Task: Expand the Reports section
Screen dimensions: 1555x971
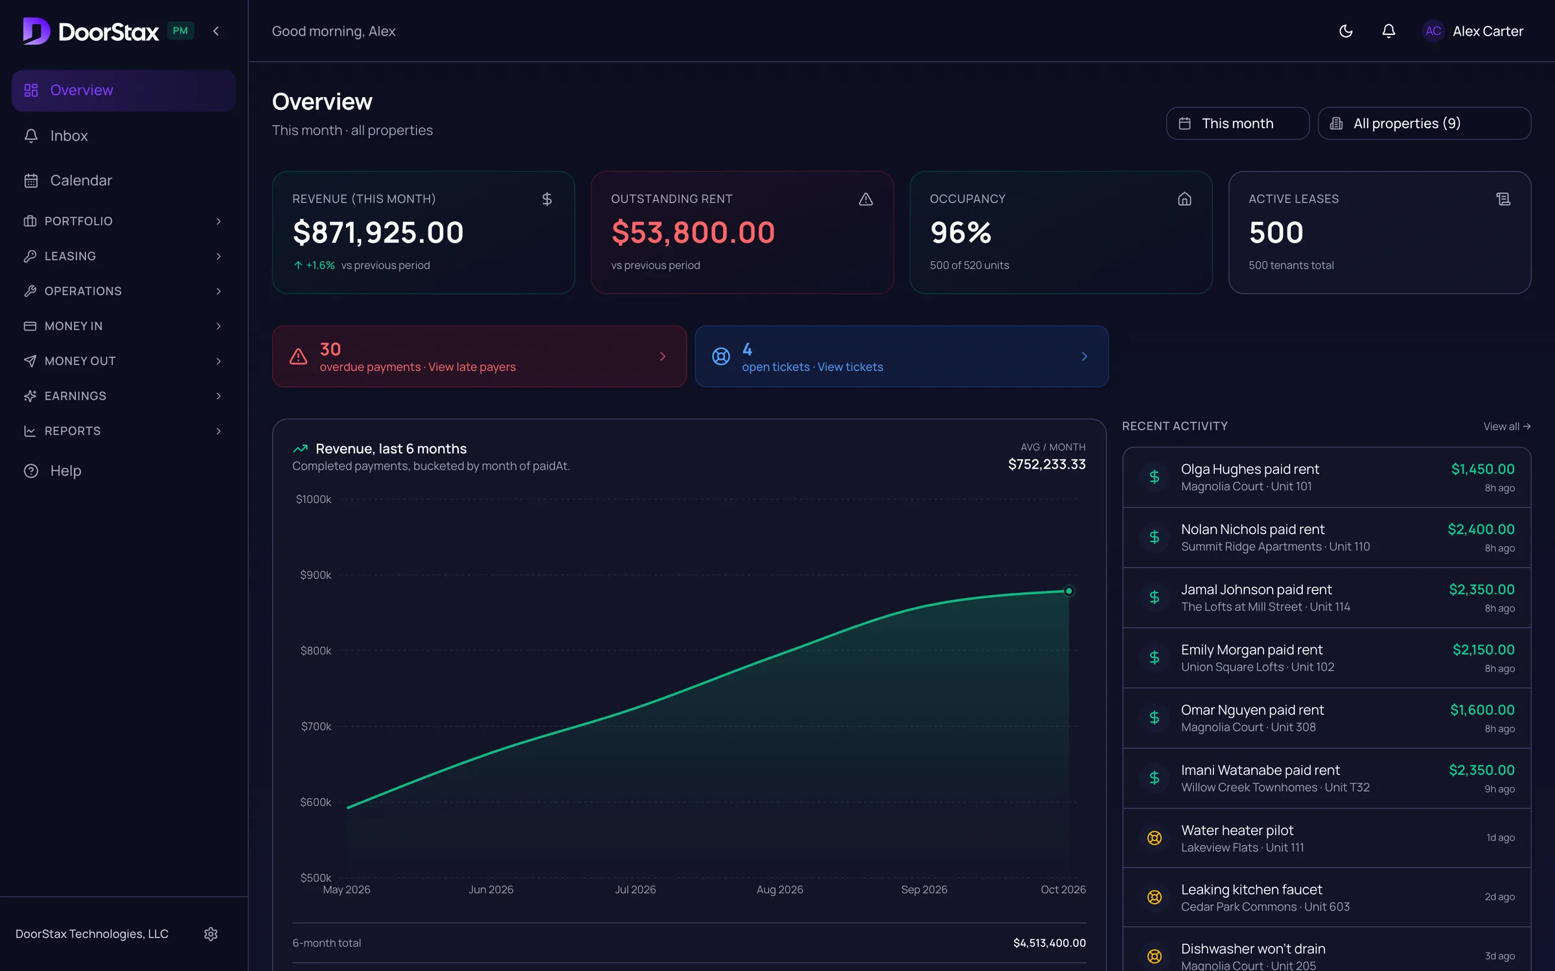Action: pyautogui.click(x=123, y=431)
